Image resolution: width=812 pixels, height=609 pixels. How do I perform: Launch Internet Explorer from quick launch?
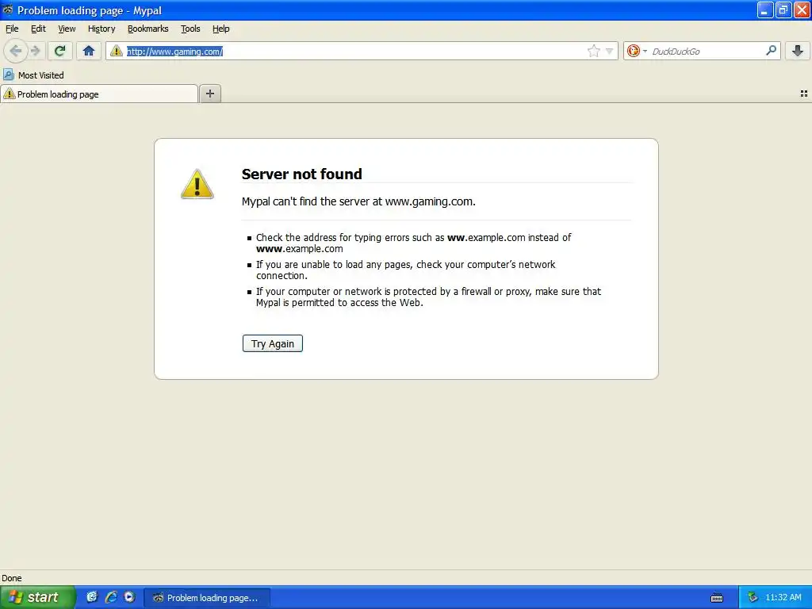point(111,597)
